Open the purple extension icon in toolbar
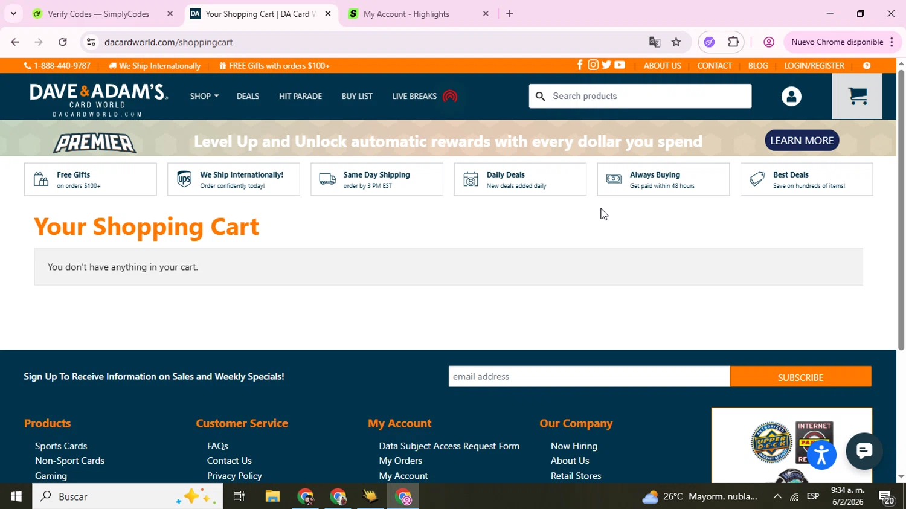The image size is (906, 509). [x=709, y=42]
